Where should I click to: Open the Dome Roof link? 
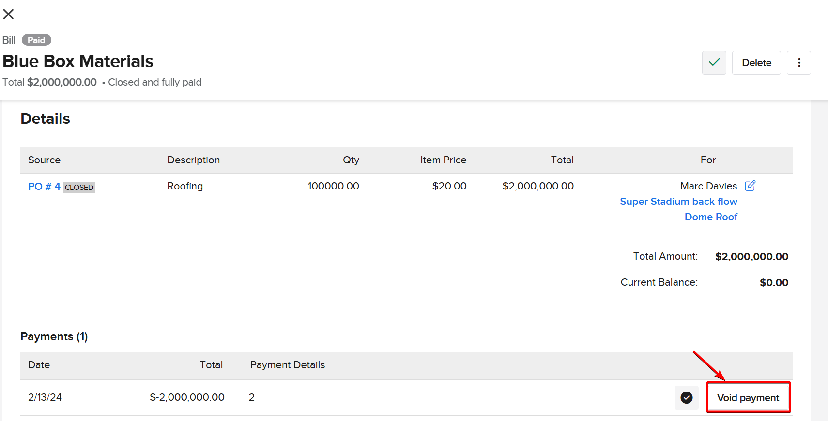tap(710, 217)
